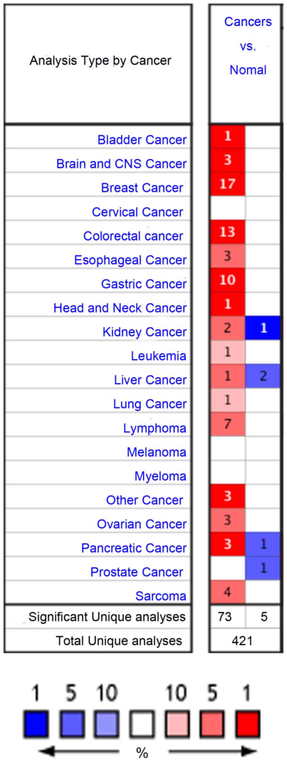Click the red Breast Cancer cell showing 17
287x763 pixels.
click(227, 184)
